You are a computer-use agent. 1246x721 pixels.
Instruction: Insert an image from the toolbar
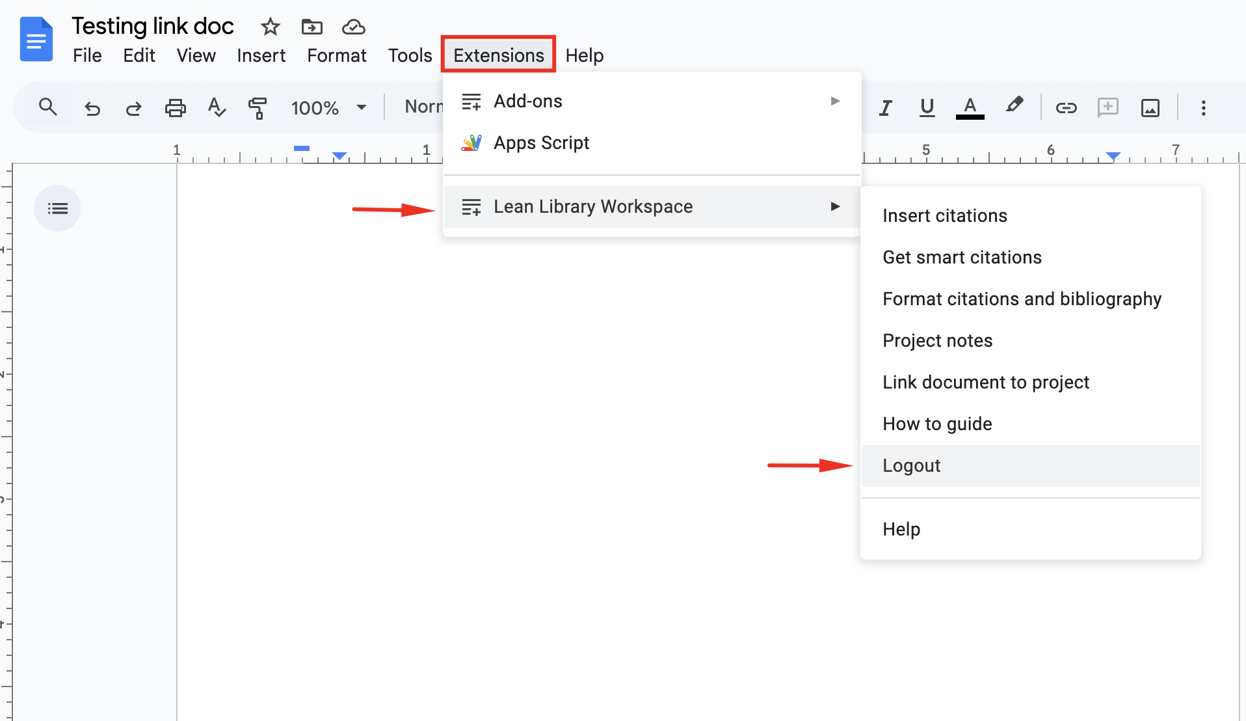tap(1150, 107)
